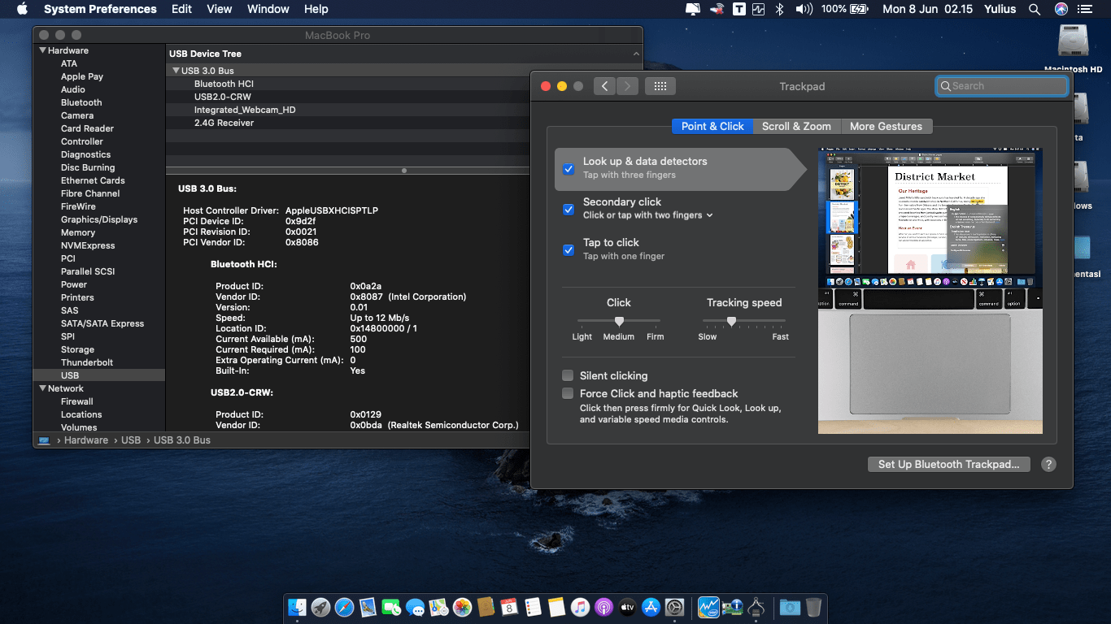Launch App Store from Dock

pos(651,607)
